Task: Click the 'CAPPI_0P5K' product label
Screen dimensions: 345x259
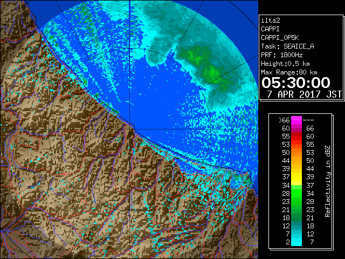Action: tap(280, 38)
